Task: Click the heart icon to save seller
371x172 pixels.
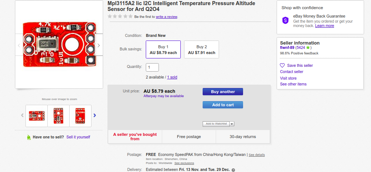Action: [282, 65]
